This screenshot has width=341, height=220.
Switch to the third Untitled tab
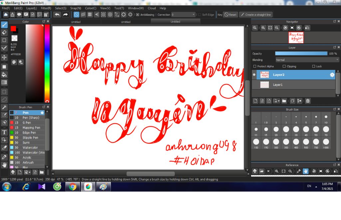click(175, 22)
